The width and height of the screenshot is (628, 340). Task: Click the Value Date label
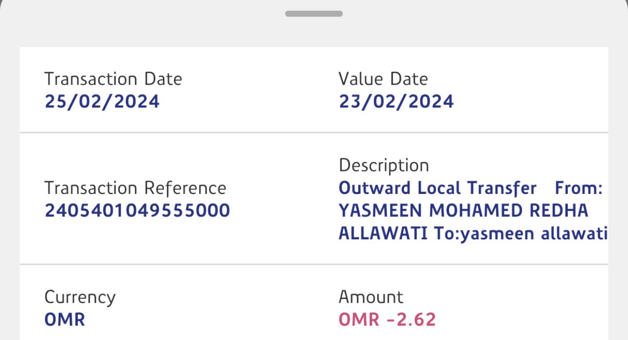click(x=383, y=79)
